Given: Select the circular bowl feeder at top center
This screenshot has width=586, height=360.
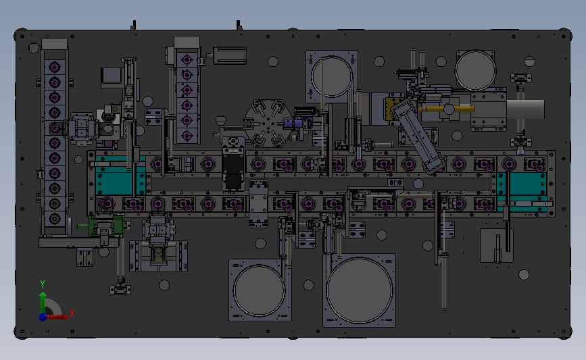Looking at the screenshot, I should click(331, 76).
